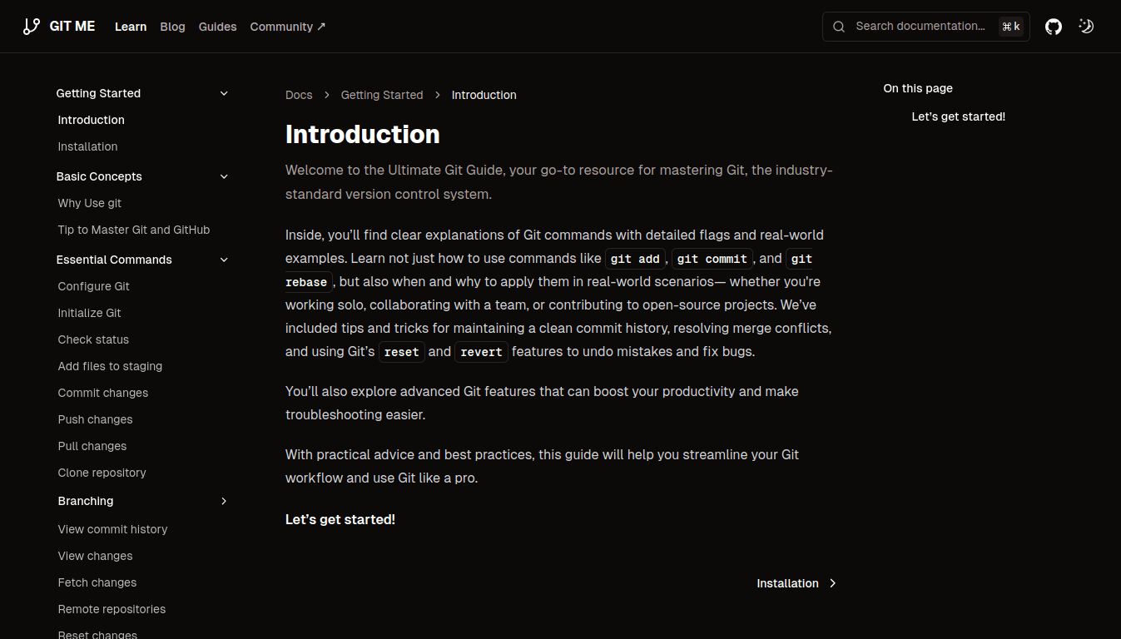Click the GIT ME branch logo icon
This screenshot has height=639, width=1121.
click(x=32, y=27)
